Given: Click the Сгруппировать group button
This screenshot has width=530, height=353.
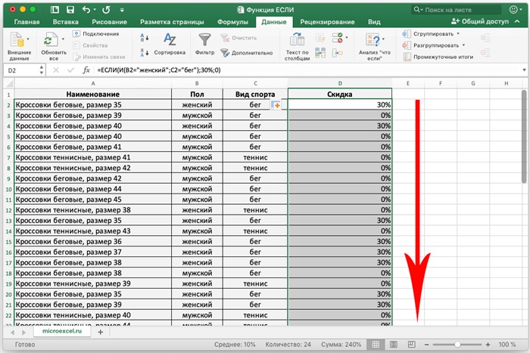Looking at the screenshot, I should (429, 34).
